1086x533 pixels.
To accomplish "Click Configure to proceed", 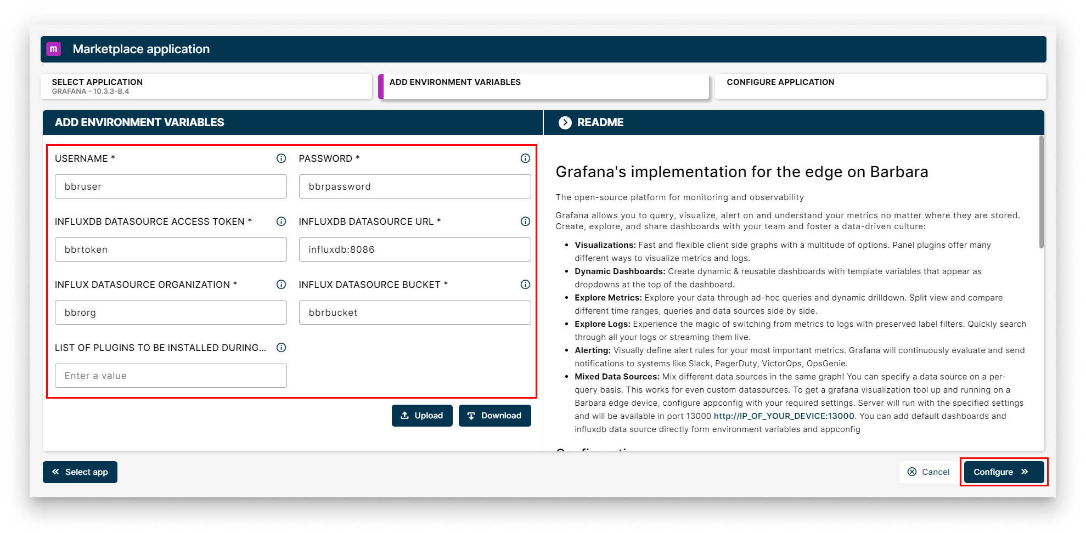I will (1003, 472).
